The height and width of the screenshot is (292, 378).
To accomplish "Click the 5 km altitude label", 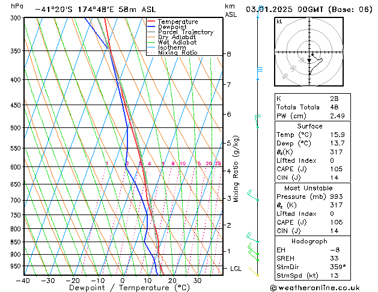I will click(229, 143).
